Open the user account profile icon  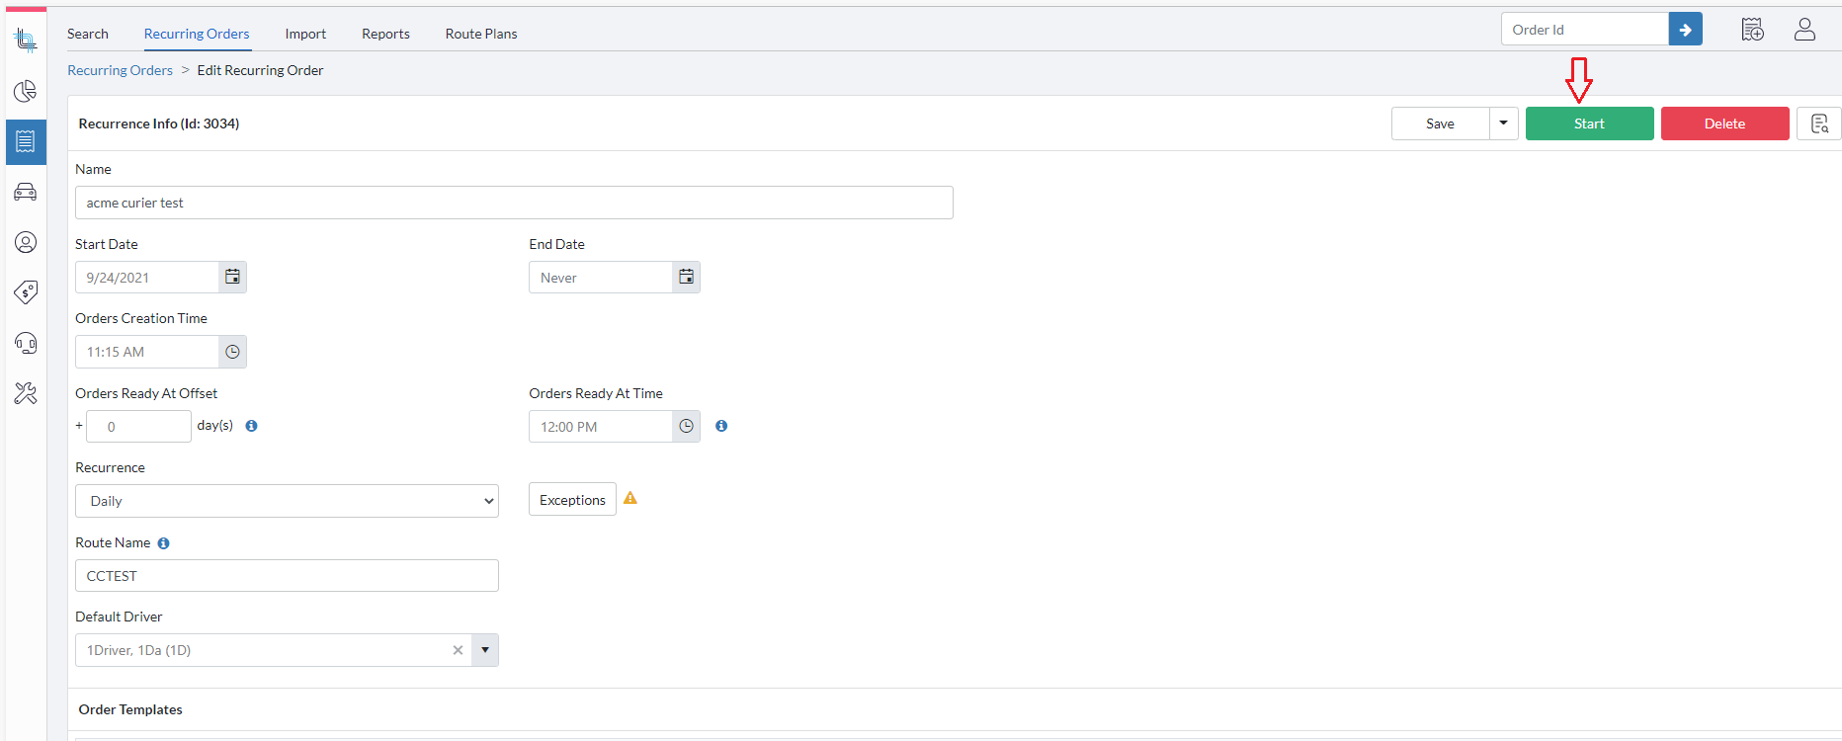point(1804,30)
